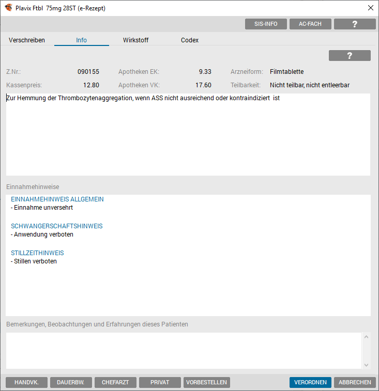Viewport: 379px width, 391px height.
Task: Select the Info tab
Action: (x=81, y=40)
